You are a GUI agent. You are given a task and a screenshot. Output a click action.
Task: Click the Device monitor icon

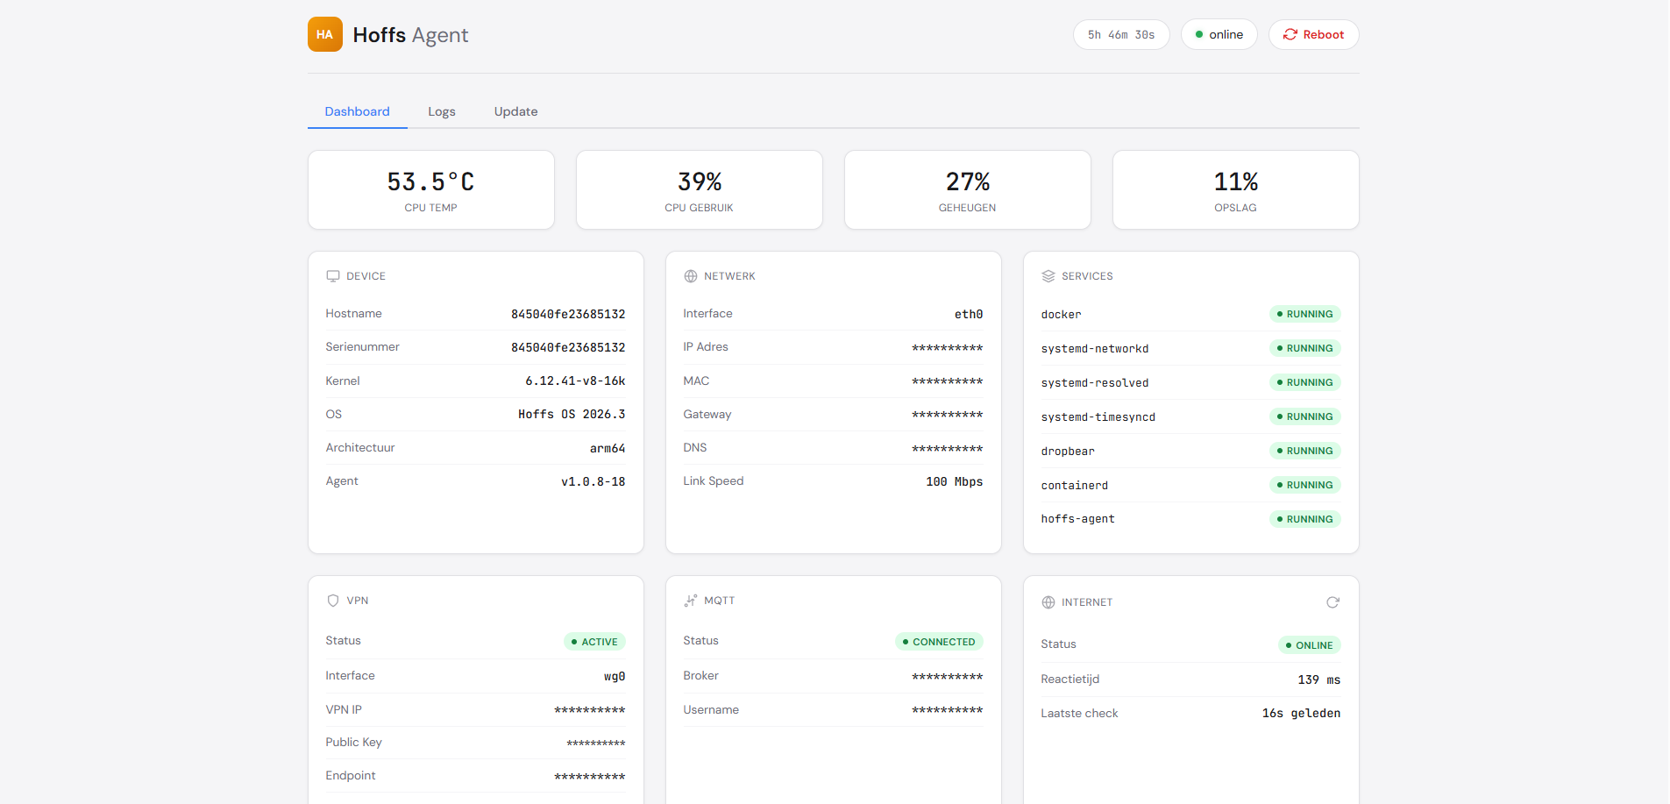coord(333,276)
